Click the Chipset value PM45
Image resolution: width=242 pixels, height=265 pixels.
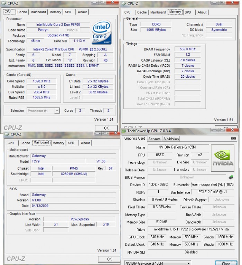coord(74,168)
